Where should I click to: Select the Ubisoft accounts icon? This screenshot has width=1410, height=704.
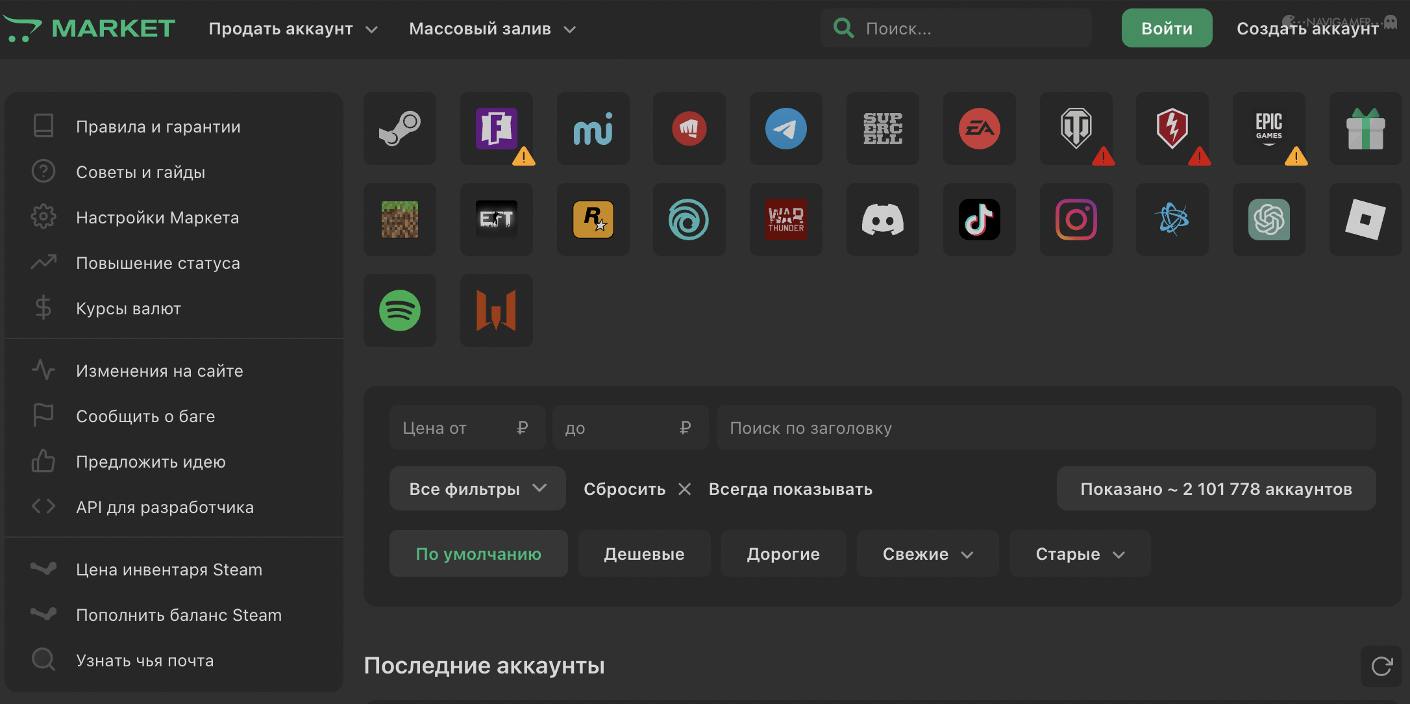[689, 220]
